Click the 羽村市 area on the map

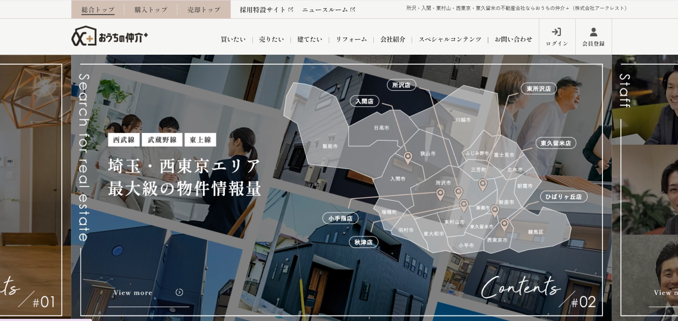pyautogui.click(x=406, y=230)
